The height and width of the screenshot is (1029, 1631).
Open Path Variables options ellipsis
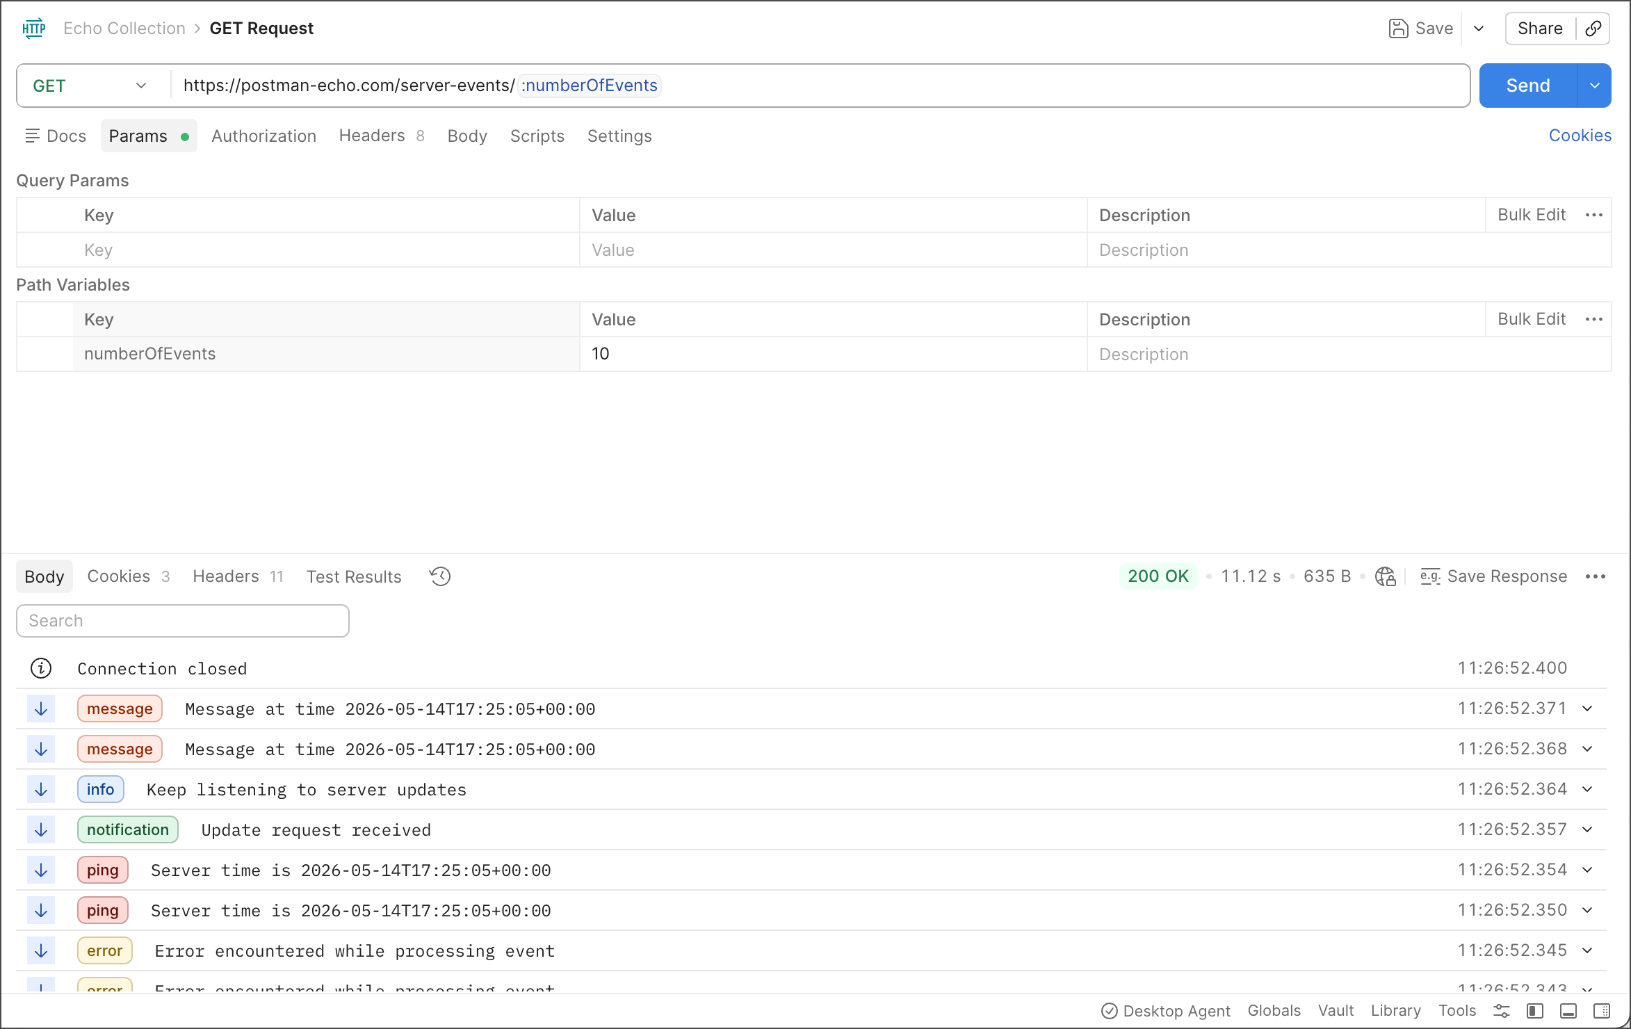(x=1594, y=319)
